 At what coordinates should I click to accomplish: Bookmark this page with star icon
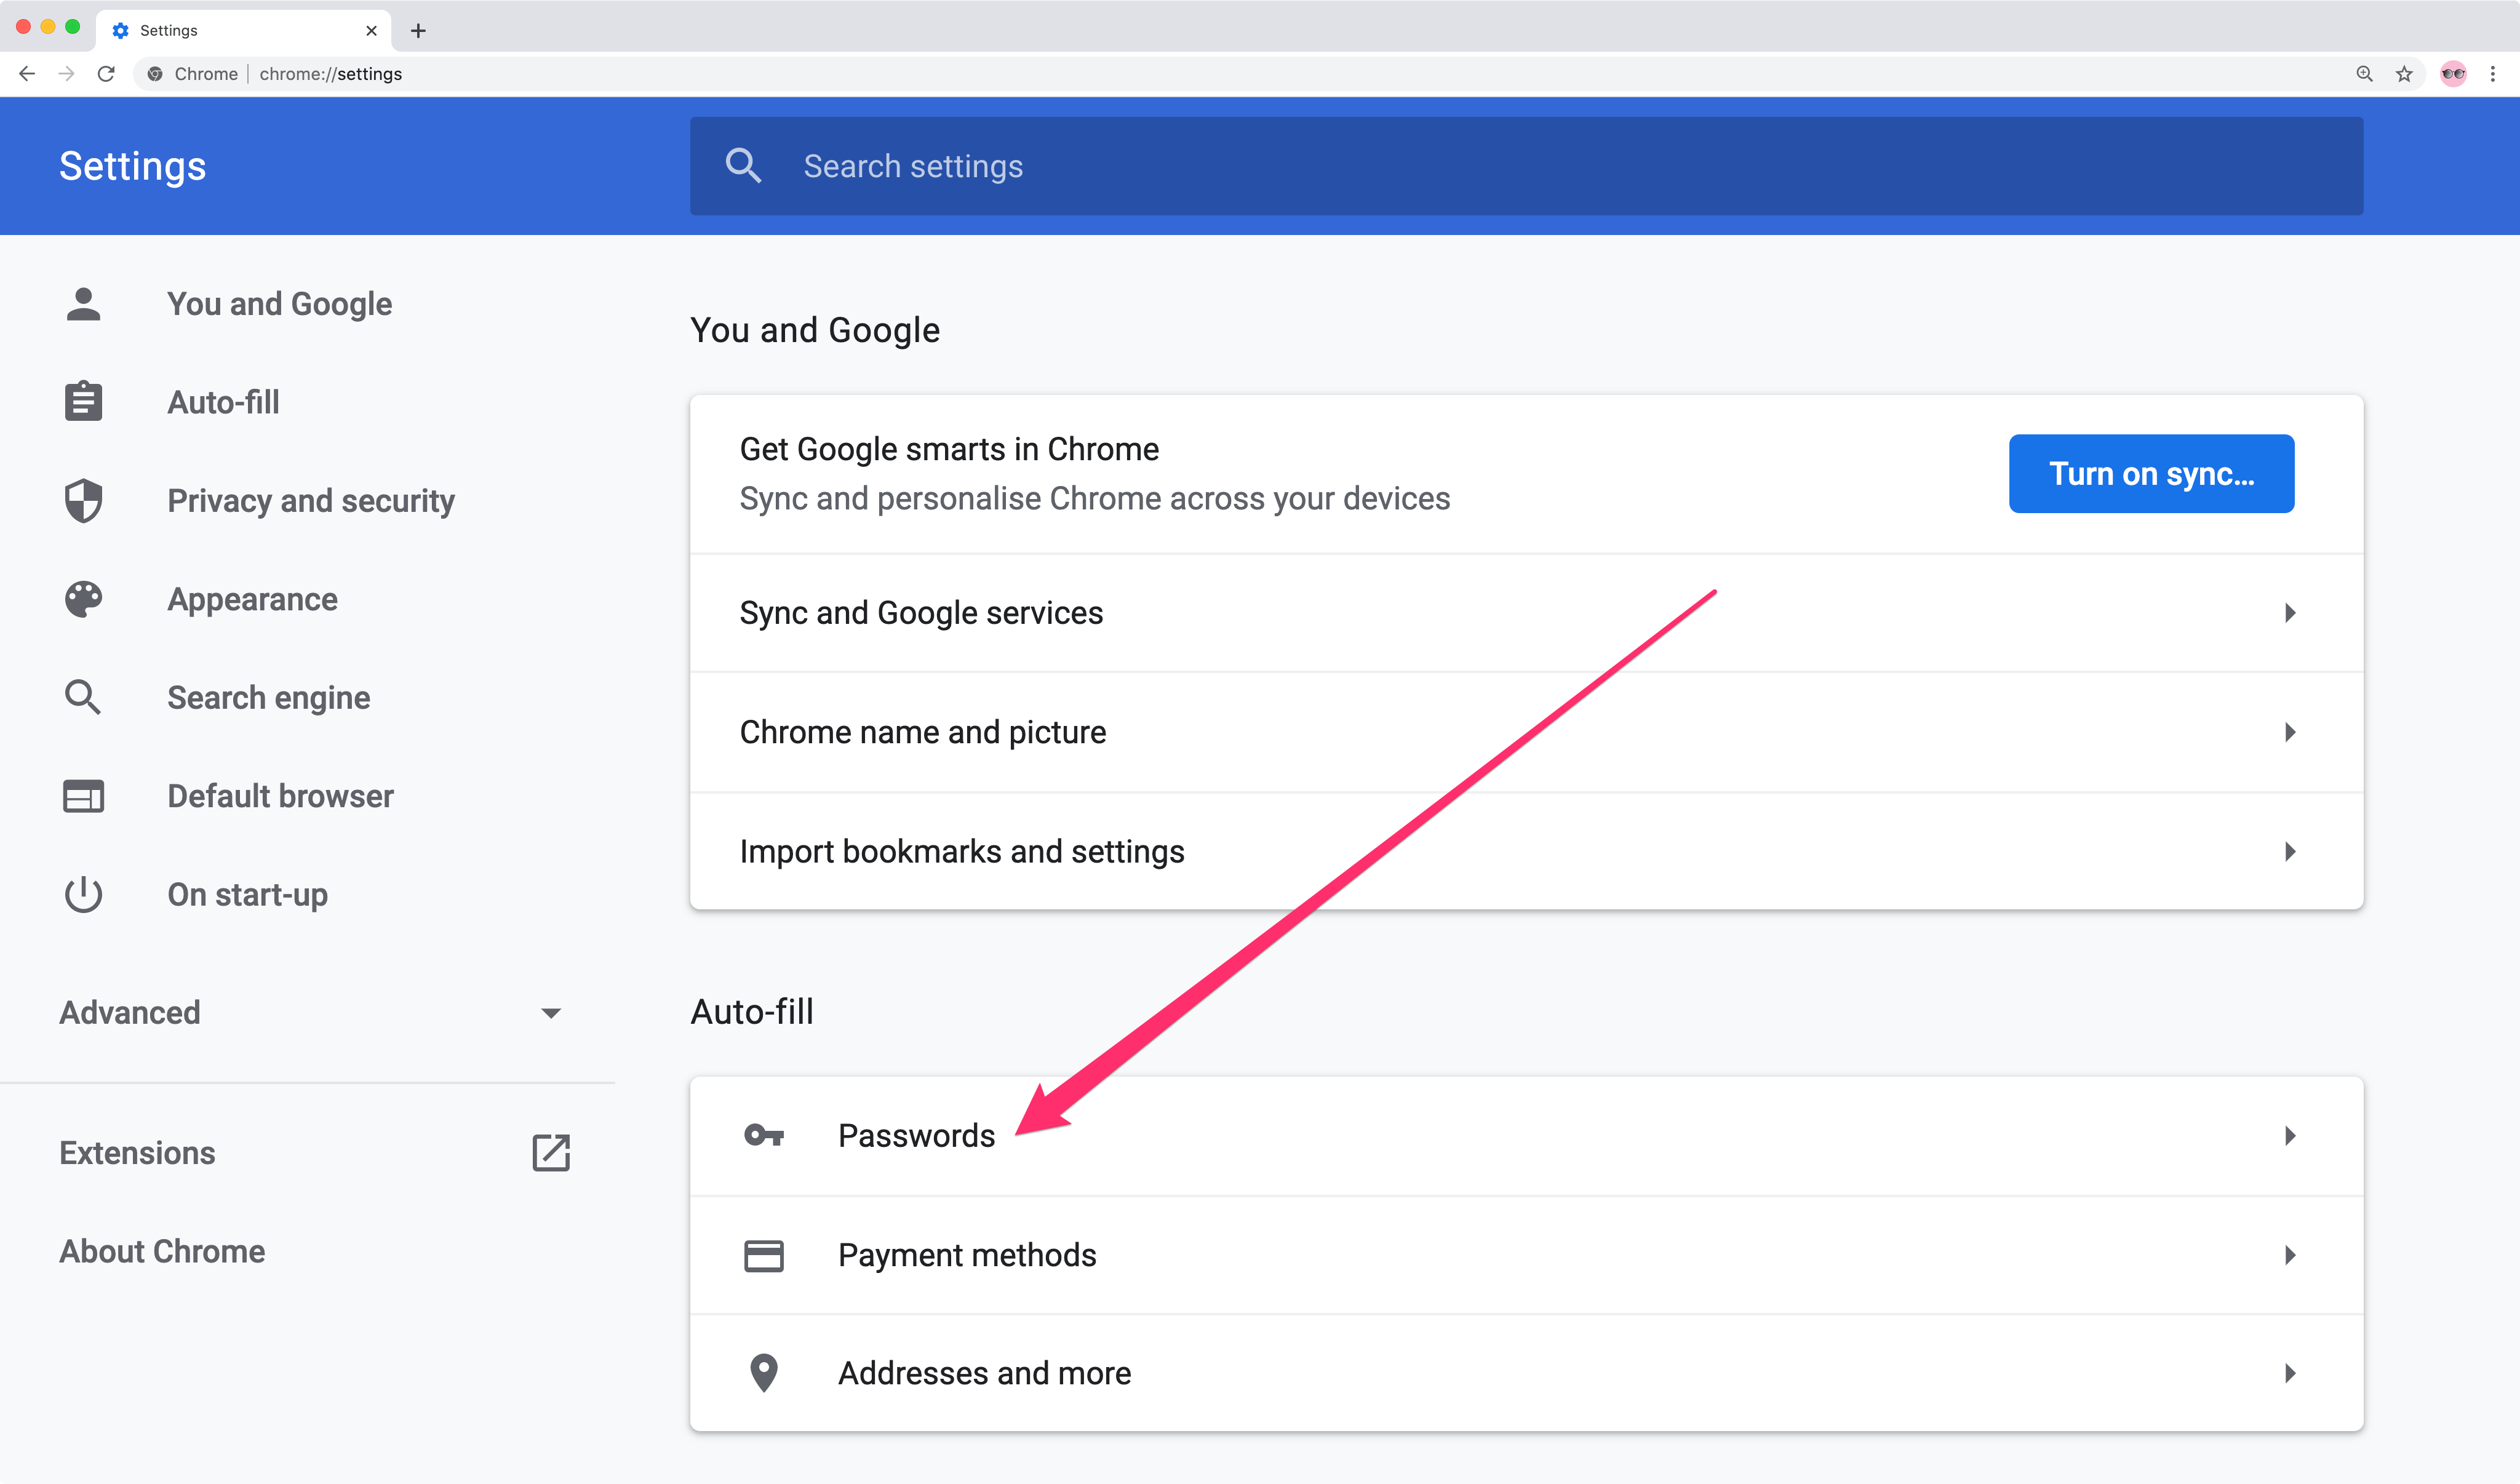coord(2404,74)
